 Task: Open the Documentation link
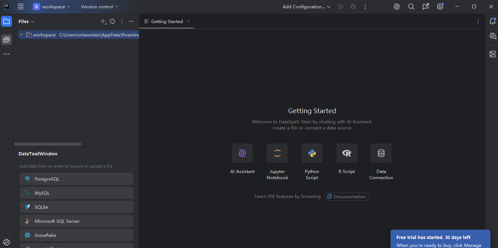point(346,196)
